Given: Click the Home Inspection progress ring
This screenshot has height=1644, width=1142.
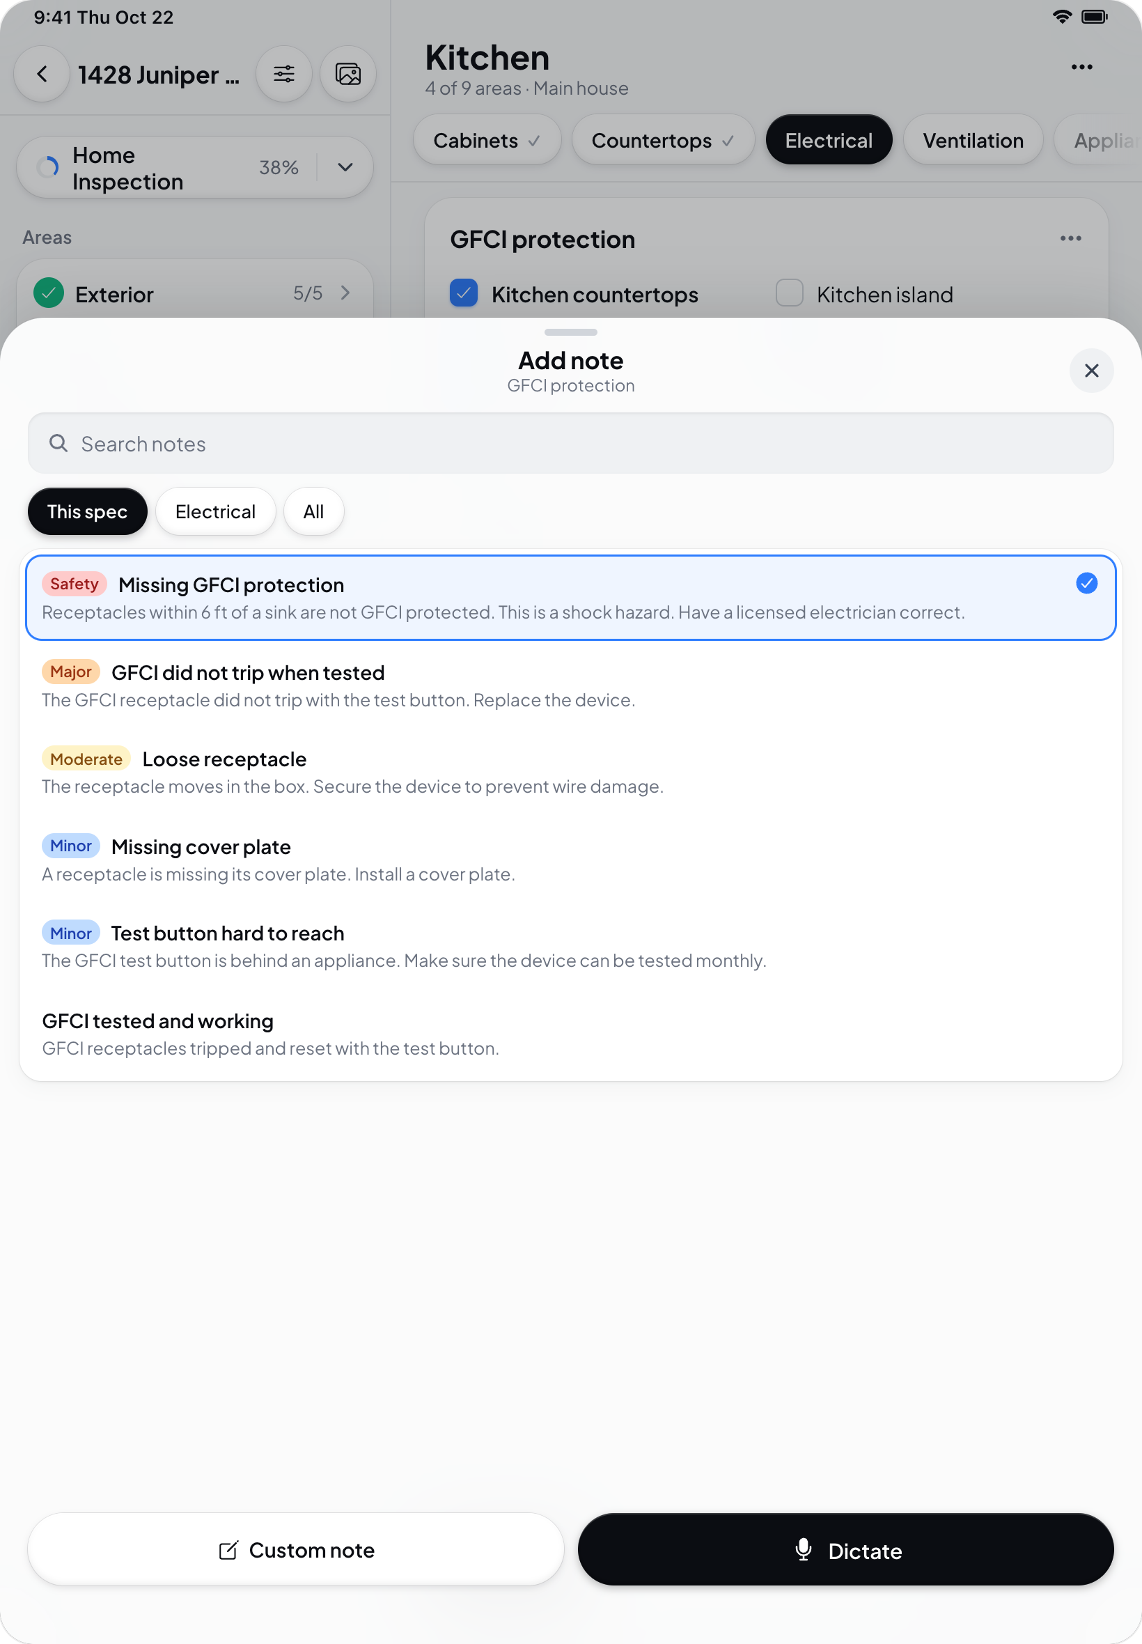Looking at the screenshot, I should click(47, 167).
